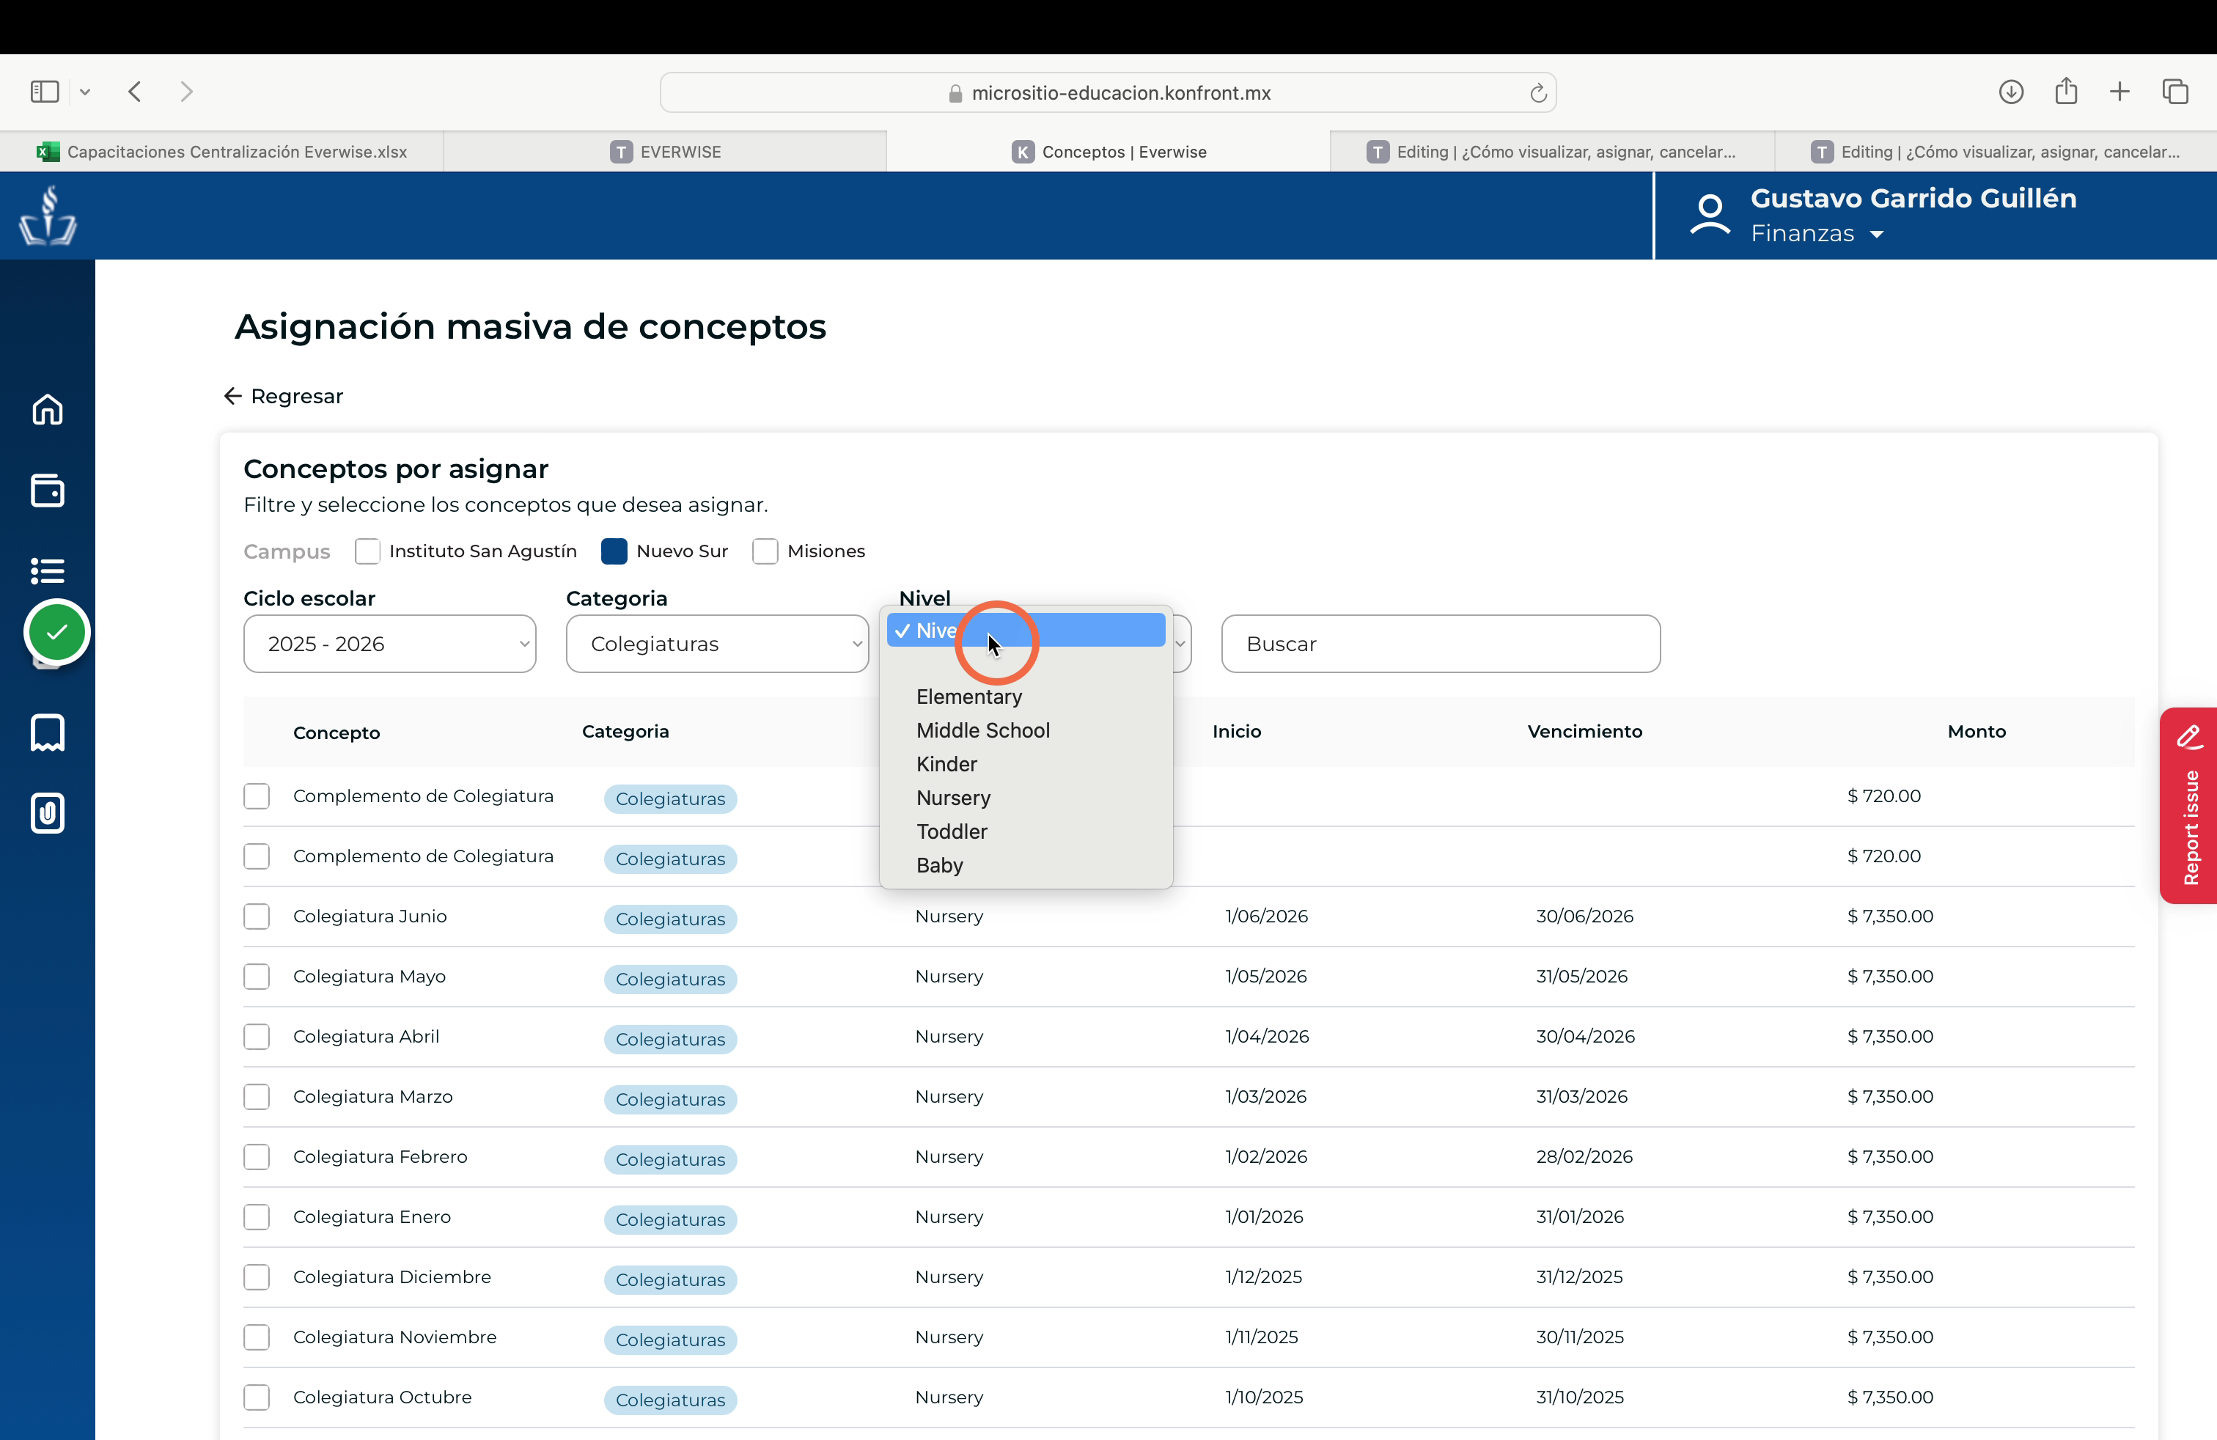Open the wallet icon in sidebar

click(48, 490)
